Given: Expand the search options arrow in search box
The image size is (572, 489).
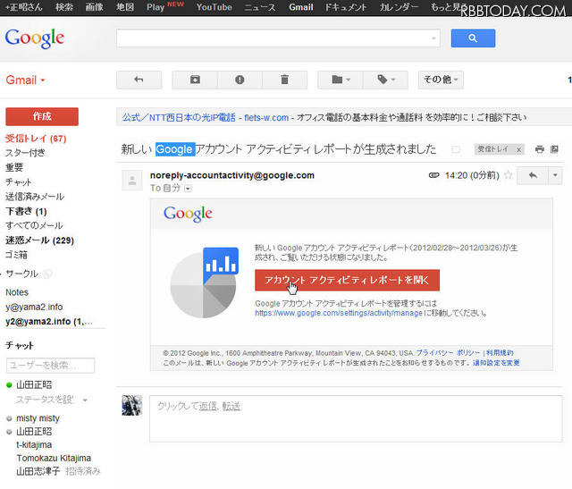Looking at the screenshot, I should tap(433, 38).
